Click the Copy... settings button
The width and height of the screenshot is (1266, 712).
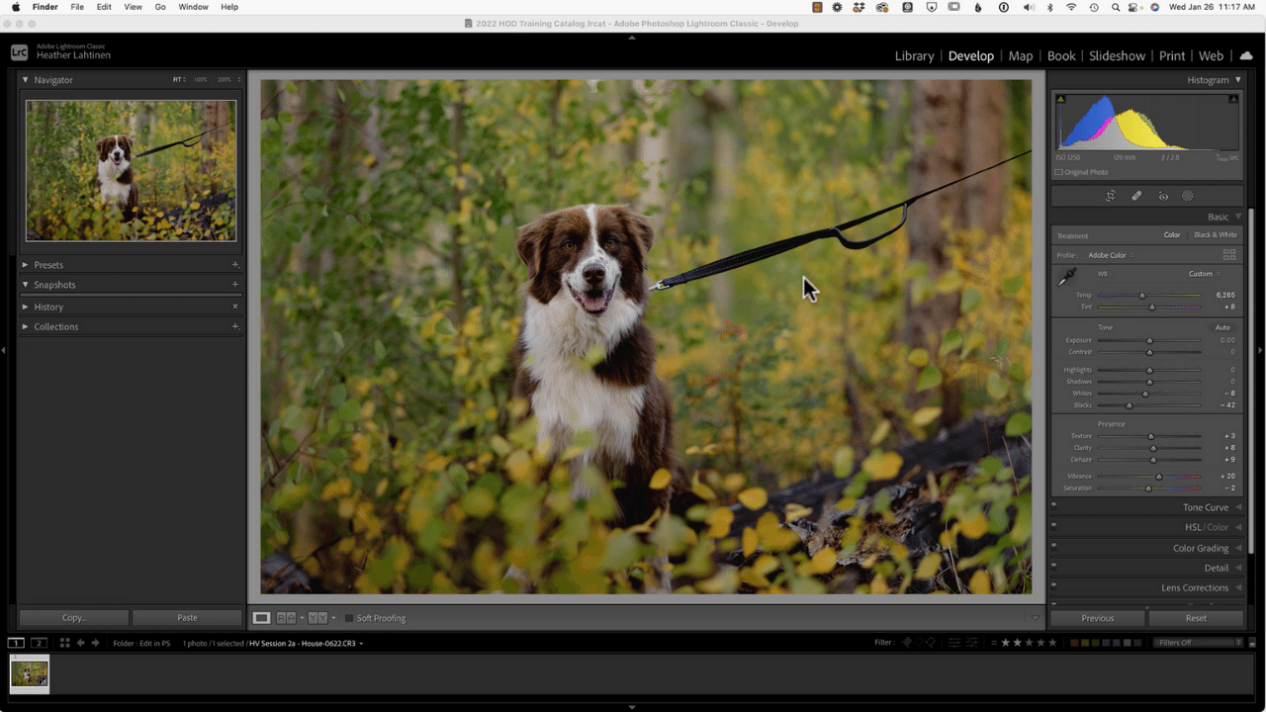74,618
